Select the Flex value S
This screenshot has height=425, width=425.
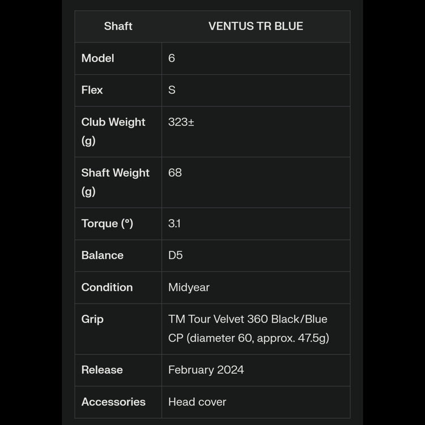pos(172,90)
